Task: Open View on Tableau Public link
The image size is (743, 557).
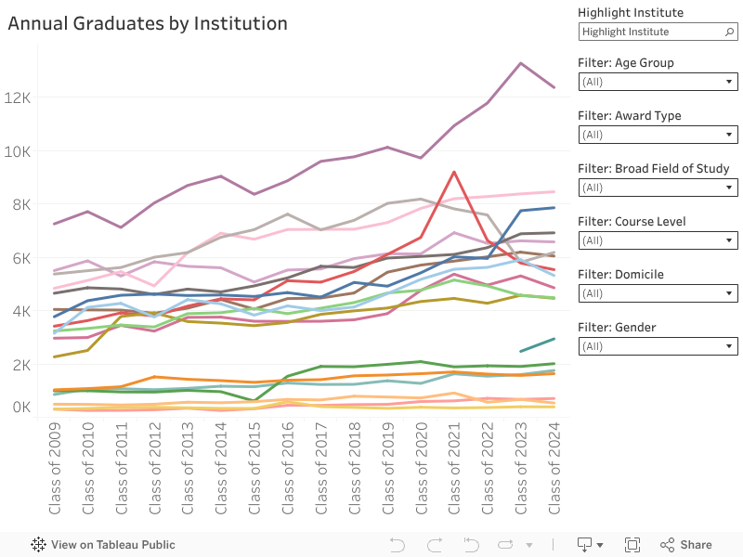Action: (111, 545)
